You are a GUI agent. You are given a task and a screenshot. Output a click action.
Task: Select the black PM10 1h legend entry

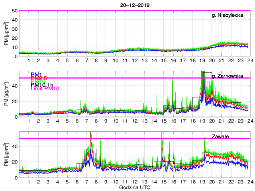pos(42,85)
